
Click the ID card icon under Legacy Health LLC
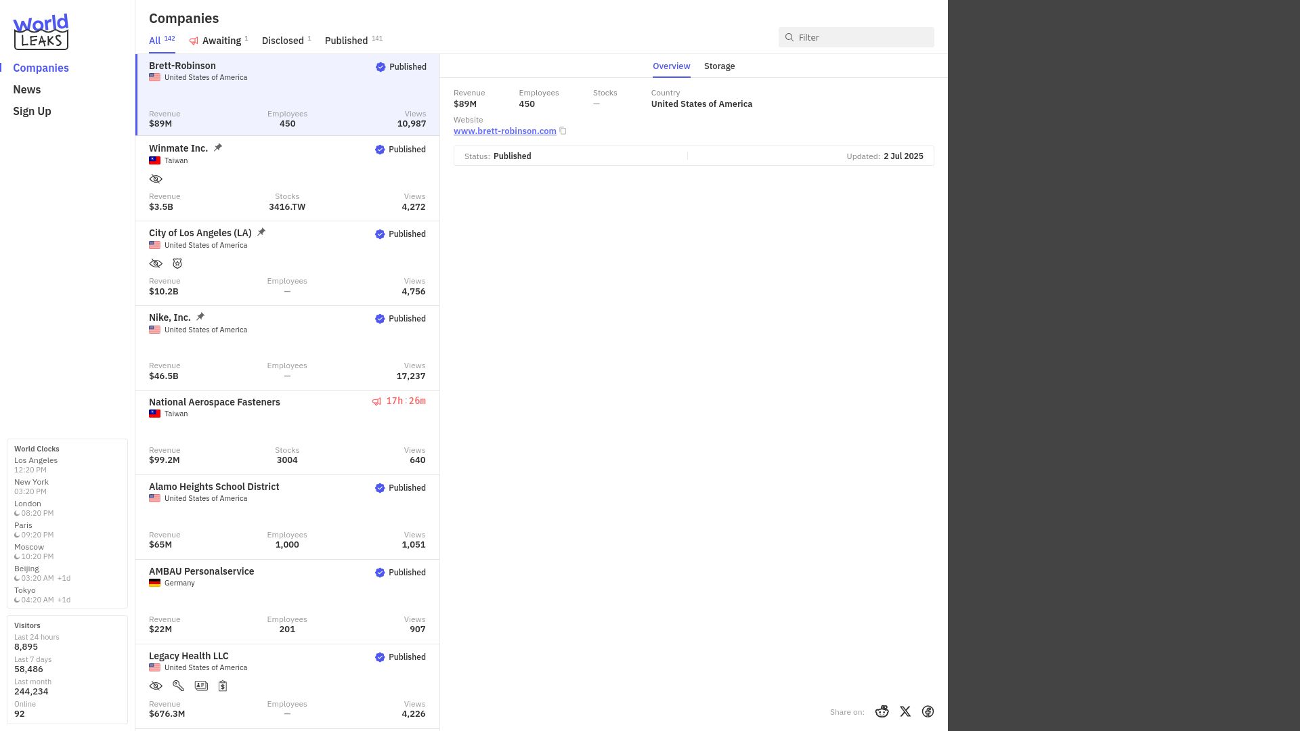click(201, 686)
